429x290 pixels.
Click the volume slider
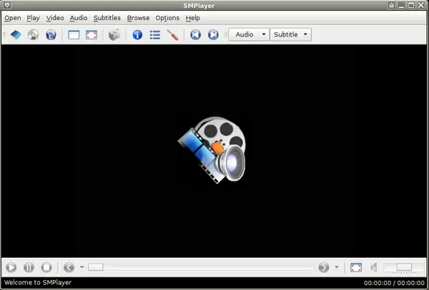click(403, 267)
